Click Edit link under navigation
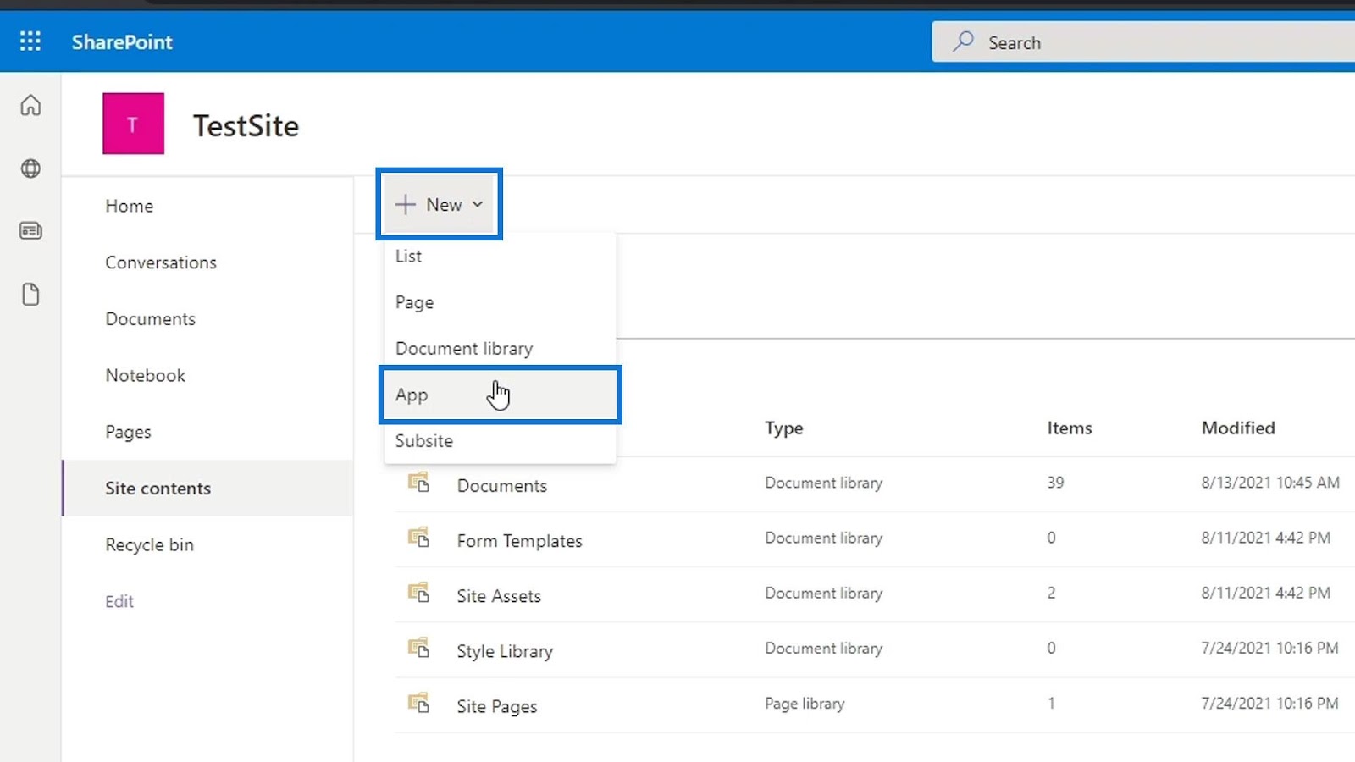The image size is (1355, 762). pos(119,601)
